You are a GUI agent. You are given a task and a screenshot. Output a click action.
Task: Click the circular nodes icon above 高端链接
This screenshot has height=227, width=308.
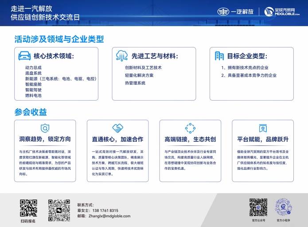(x=190, y=128)
